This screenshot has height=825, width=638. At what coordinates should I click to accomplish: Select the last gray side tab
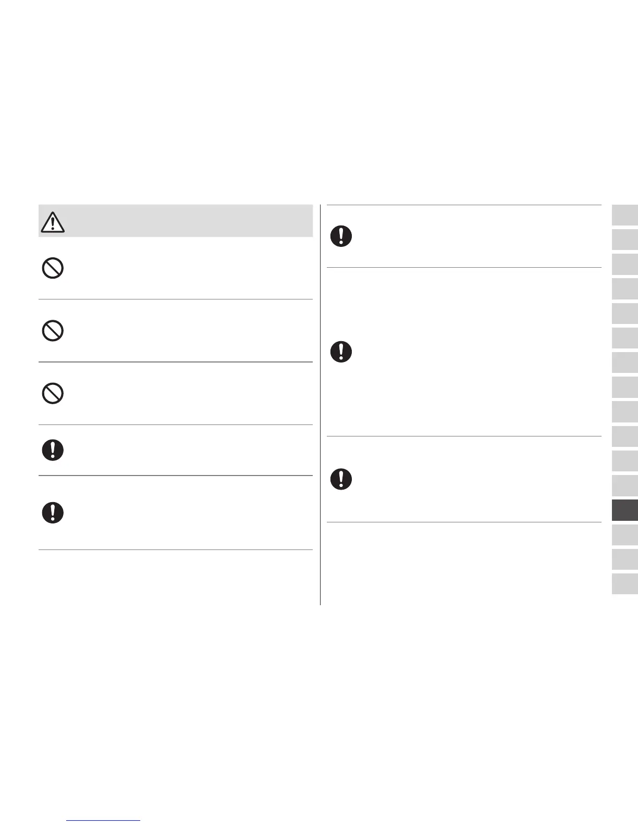click(x=624, y=584)
